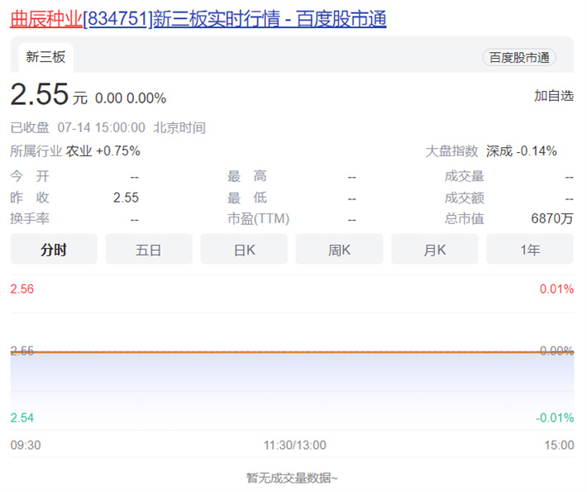The height and width of the screenshot is (492, 587).
Task: Switch to the 月K chart
Action: coord(434,250)
